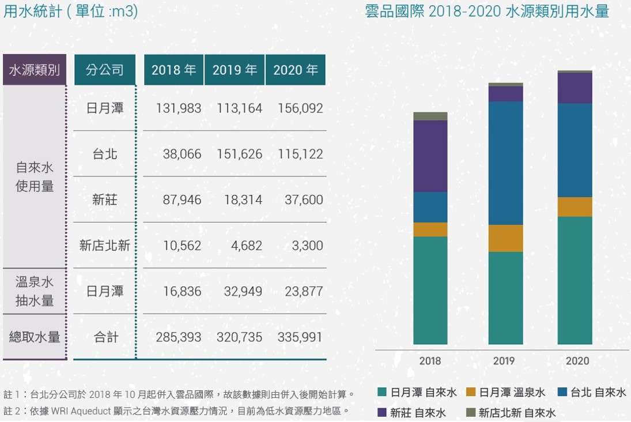Select the 2020 年 column header
The height and width of the screenshot is (422, 631).
pyautogui.click(x=296, y=70)
